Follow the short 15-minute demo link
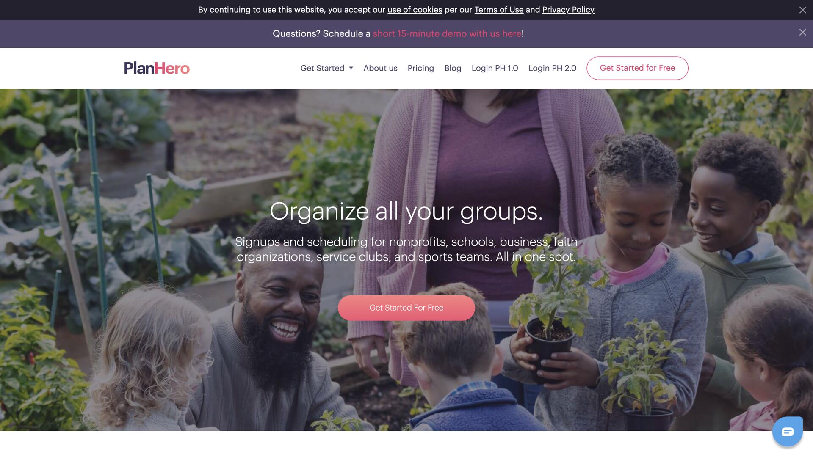 (x=447, y=33)
